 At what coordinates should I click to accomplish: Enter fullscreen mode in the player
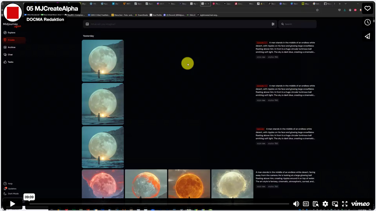coord(345,204)
